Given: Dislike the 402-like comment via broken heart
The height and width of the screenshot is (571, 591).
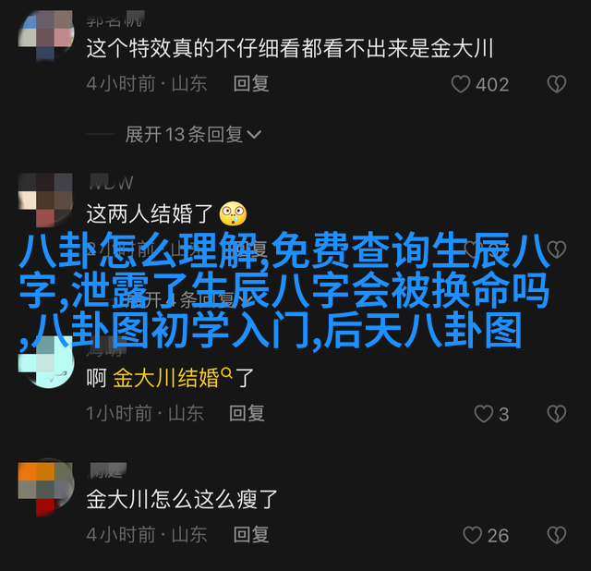Looking at the screenshot, I should point(557,84).
